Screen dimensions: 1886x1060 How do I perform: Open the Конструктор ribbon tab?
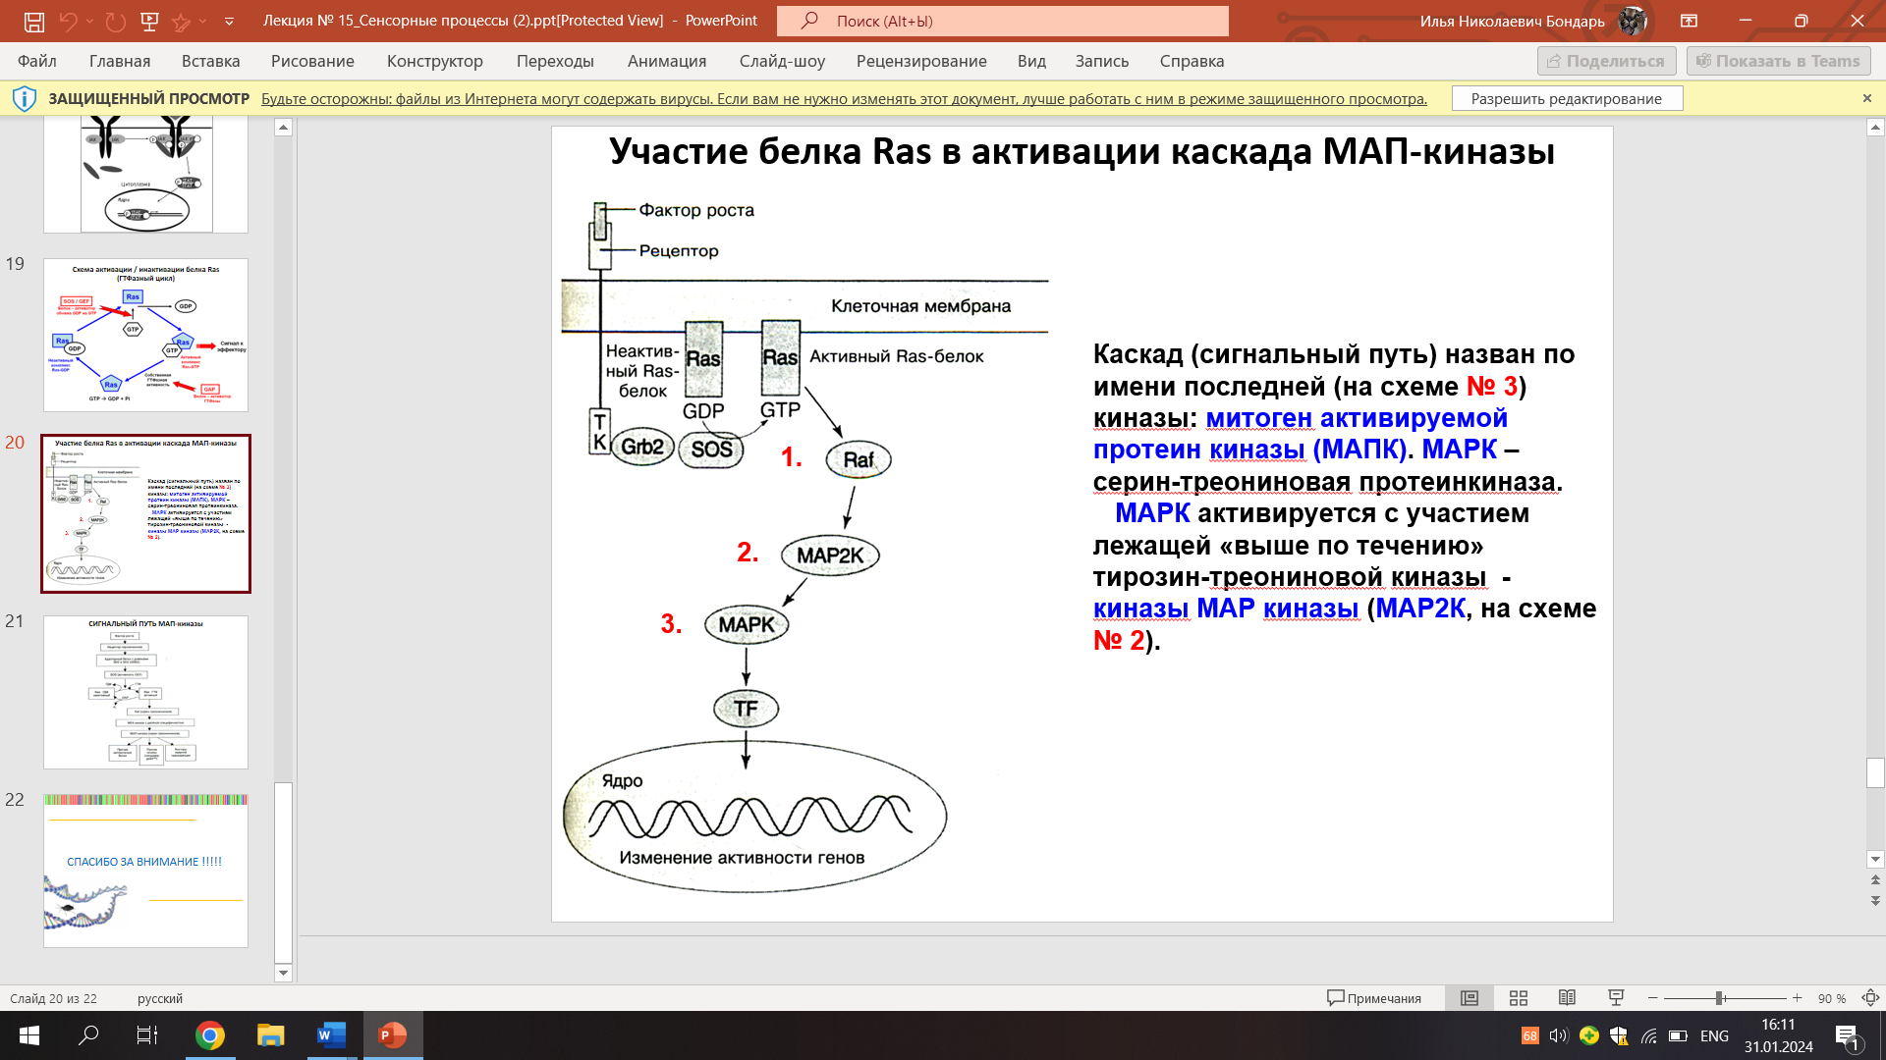(x=435, y=61)
